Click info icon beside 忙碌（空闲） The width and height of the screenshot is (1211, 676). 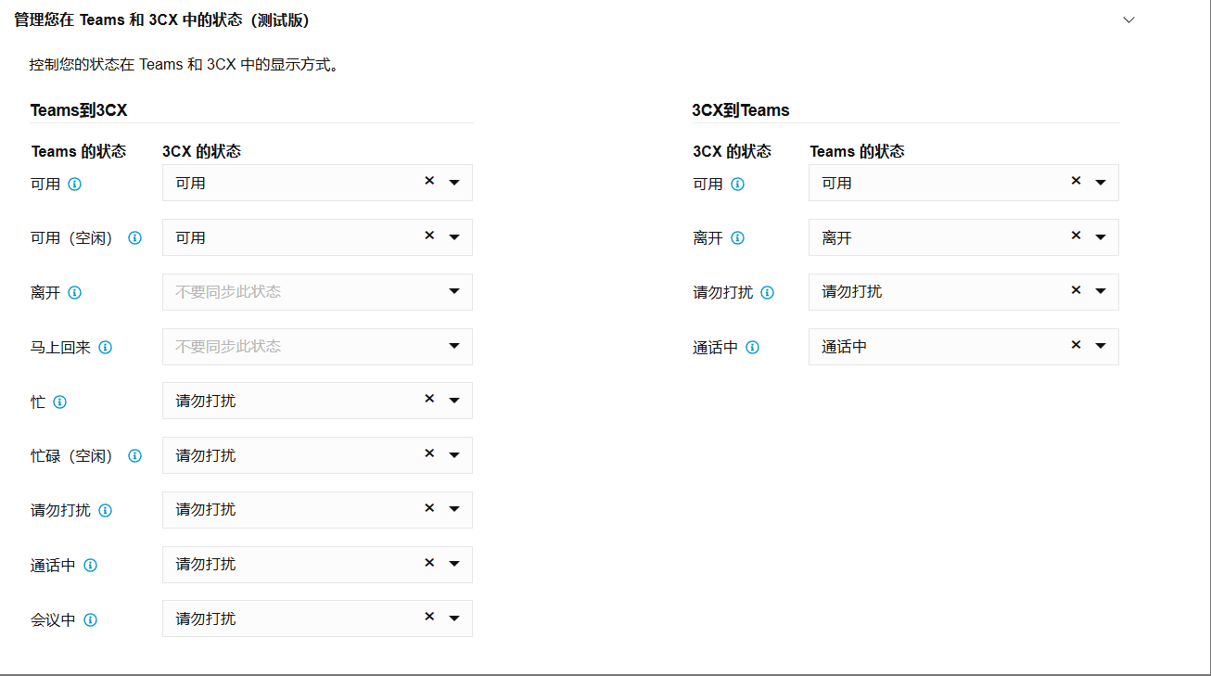(134, 456)
